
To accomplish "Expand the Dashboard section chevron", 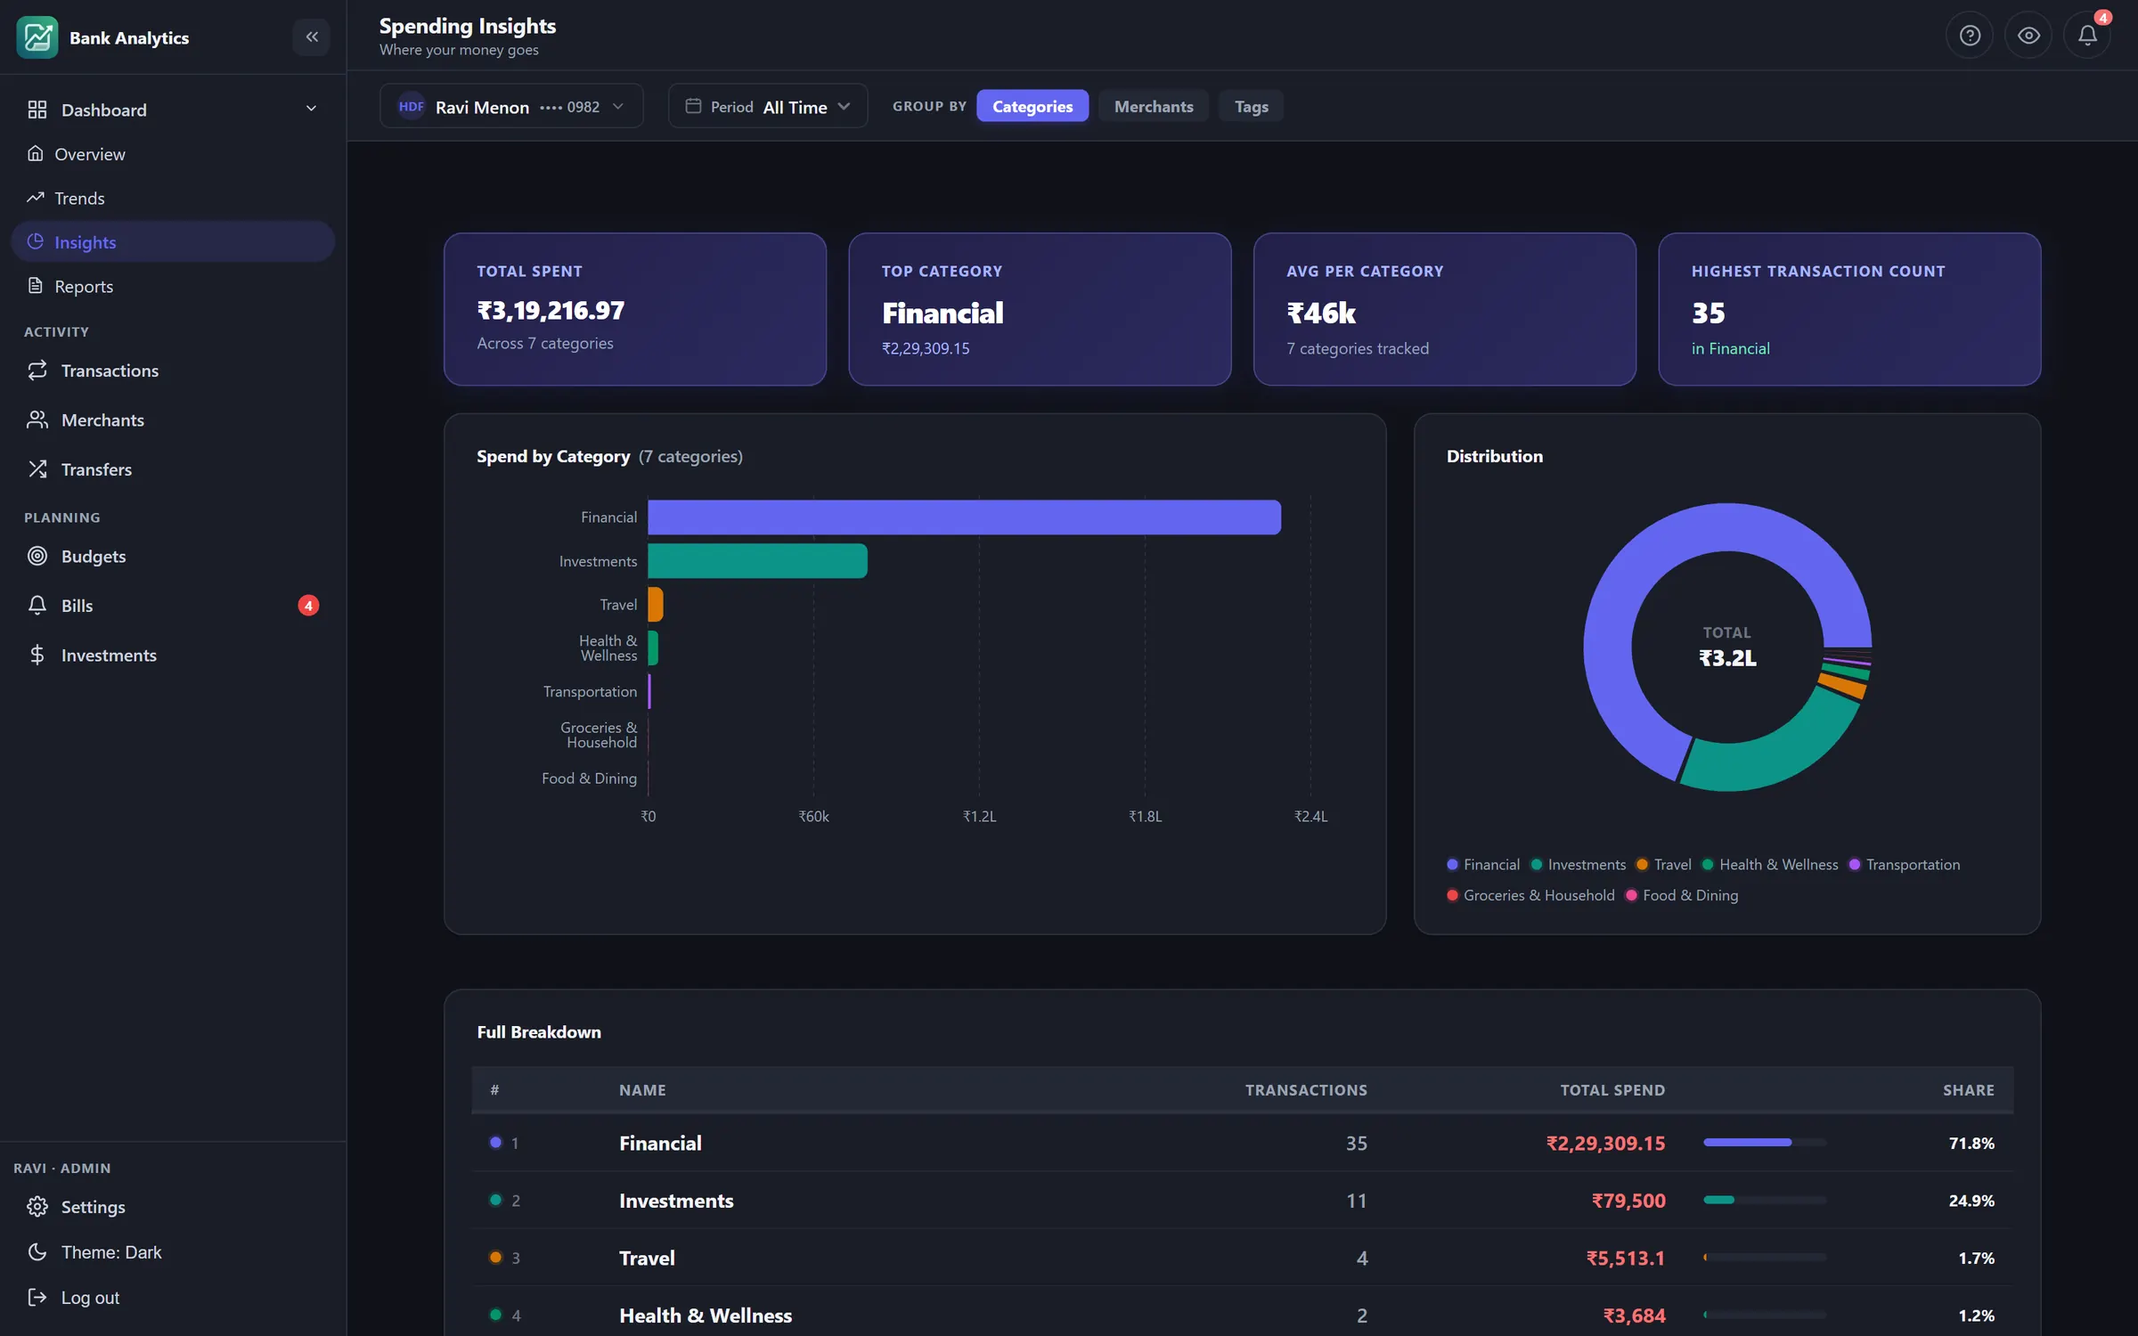I will [311, 109].
